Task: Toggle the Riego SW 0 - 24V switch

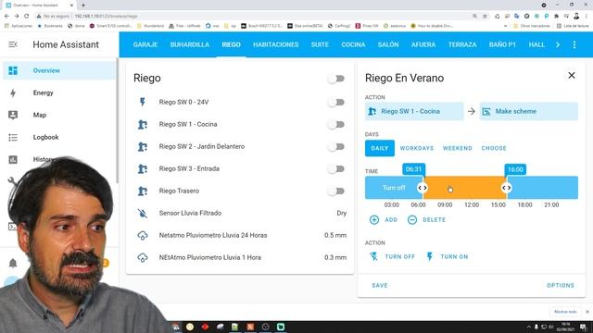Action: [x=336, y=103]
